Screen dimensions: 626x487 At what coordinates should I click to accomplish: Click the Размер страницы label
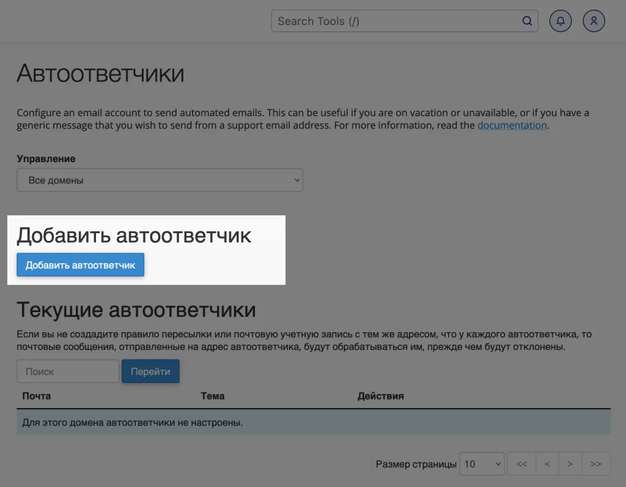416,464
